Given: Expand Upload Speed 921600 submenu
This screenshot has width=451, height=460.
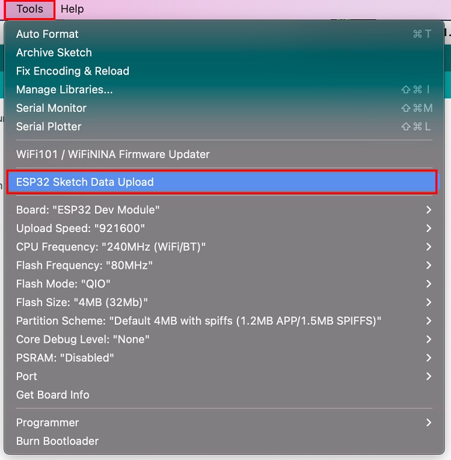Looking at the screenshot, I should pos(81,228).
